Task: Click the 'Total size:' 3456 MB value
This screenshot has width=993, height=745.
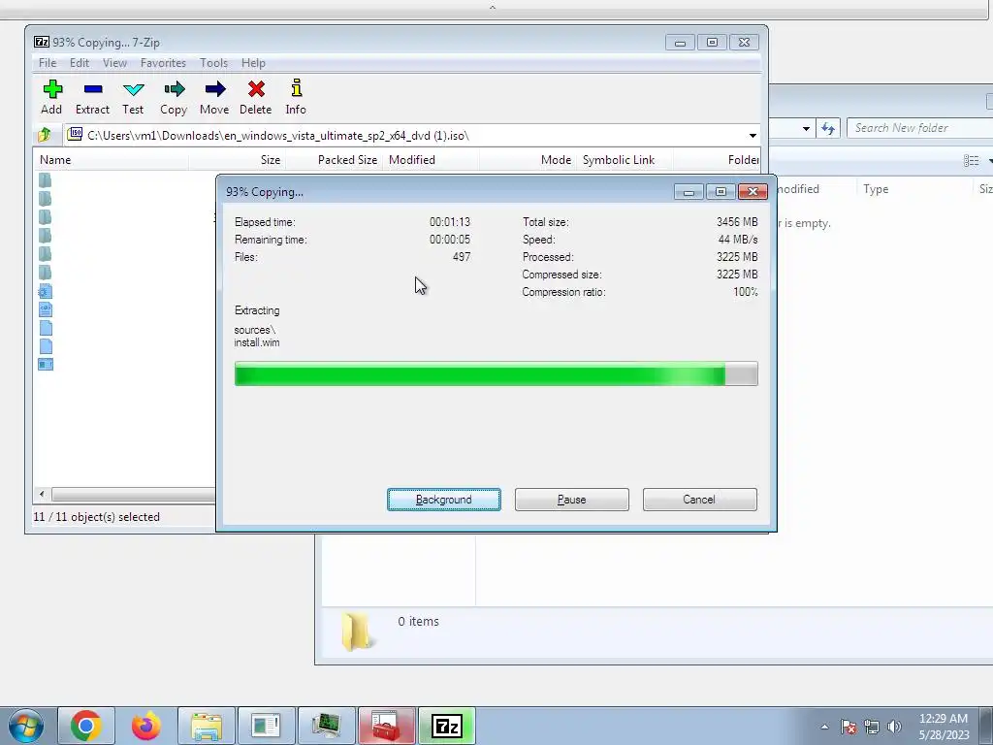Action: coord(737,222)
